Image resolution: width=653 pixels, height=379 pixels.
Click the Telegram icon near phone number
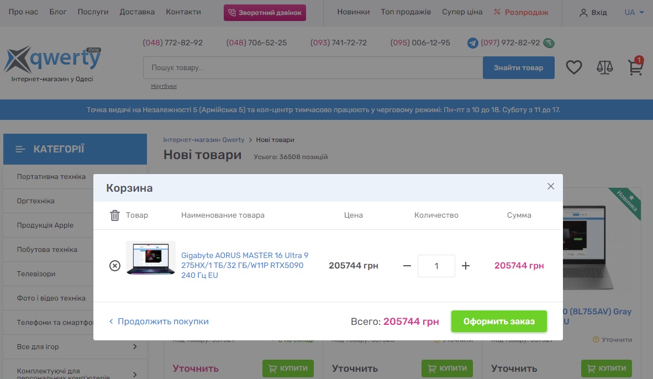[x=472, y=43]
